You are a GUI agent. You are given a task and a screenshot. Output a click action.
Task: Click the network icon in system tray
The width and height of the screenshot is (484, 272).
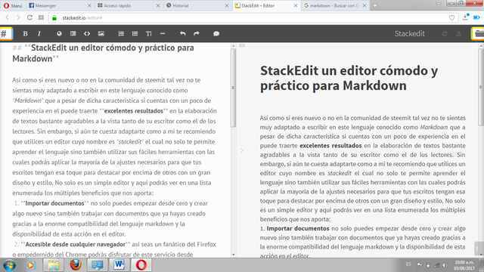coord(436,265)
